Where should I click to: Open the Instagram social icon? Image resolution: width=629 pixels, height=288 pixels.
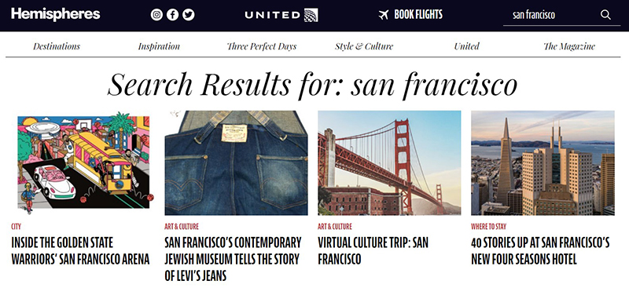(156, 15)
